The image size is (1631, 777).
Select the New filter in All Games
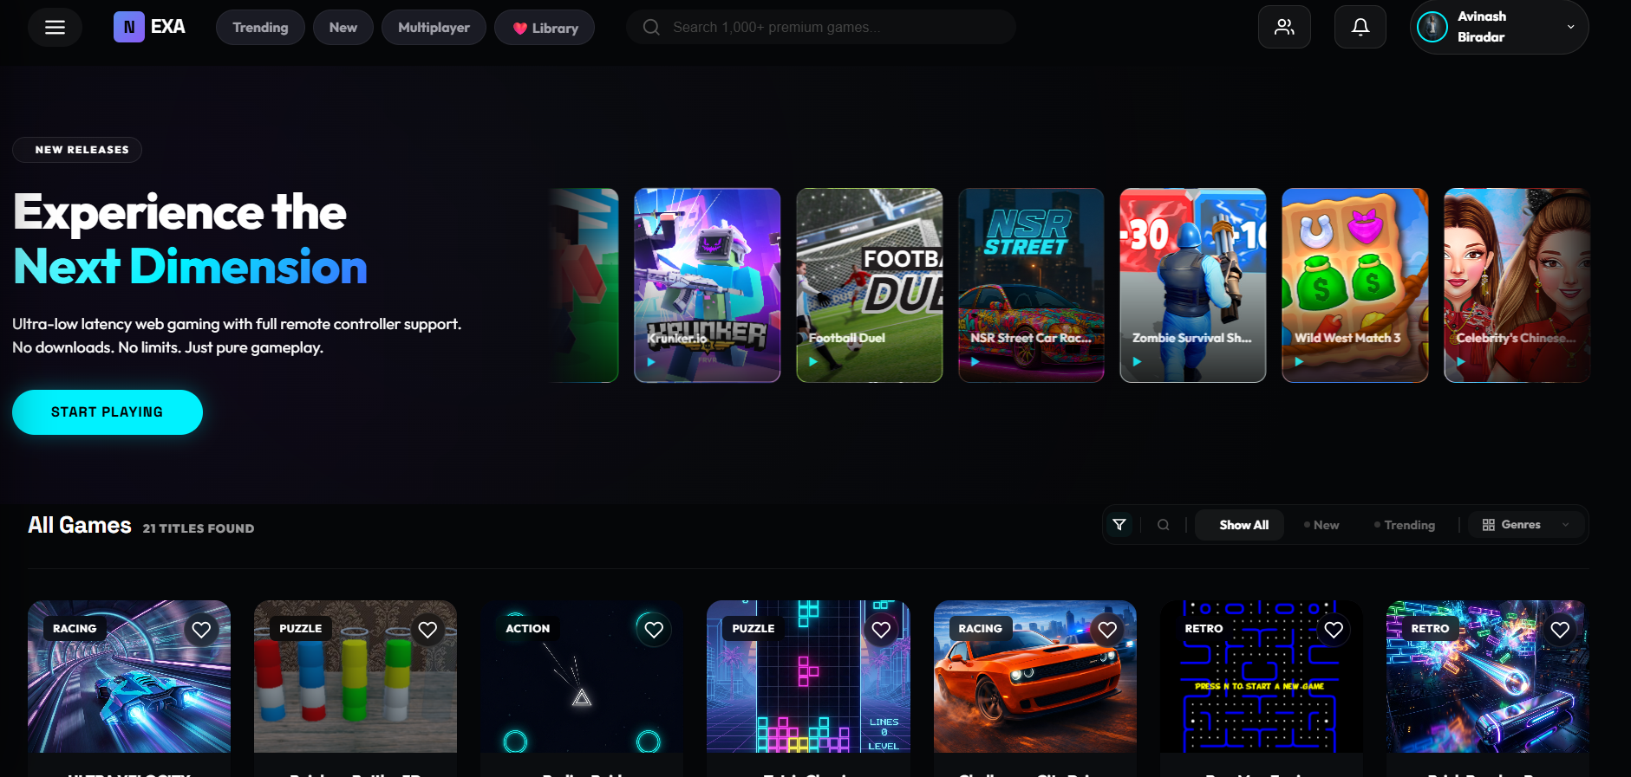(x=1321, y=525)
